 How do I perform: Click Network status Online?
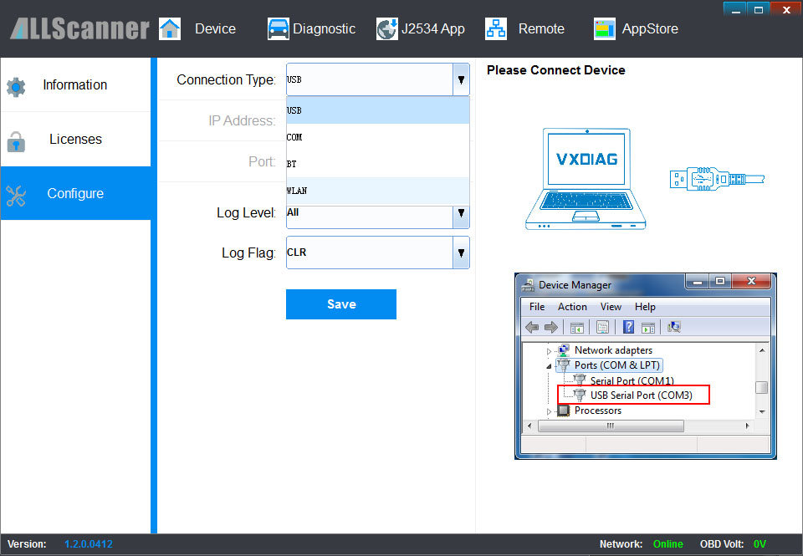tap(667, 544)
